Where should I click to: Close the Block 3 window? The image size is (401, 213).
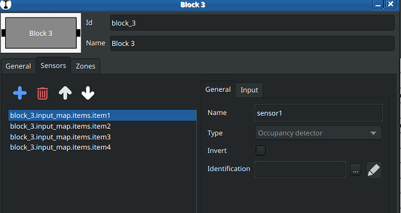pos(391,4)
